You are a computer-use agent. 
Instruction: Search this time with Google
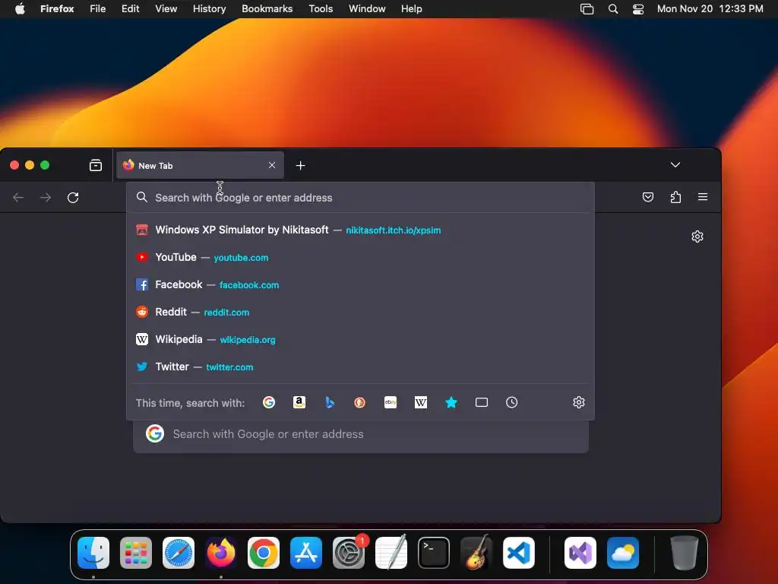point(269,402)
